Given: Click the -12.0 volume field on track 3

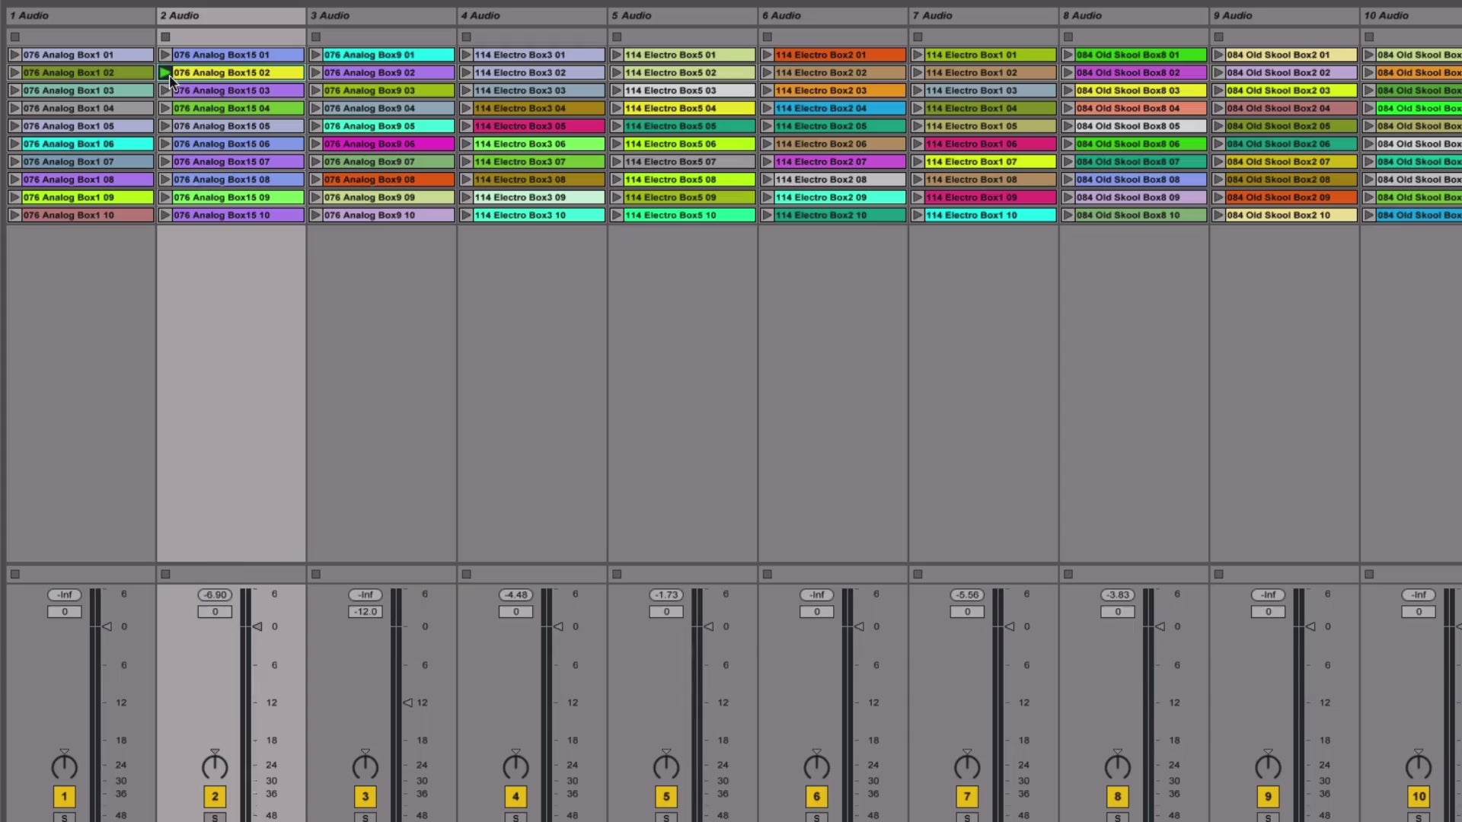Looking at the screenshot, I should [x=365, y=612].
